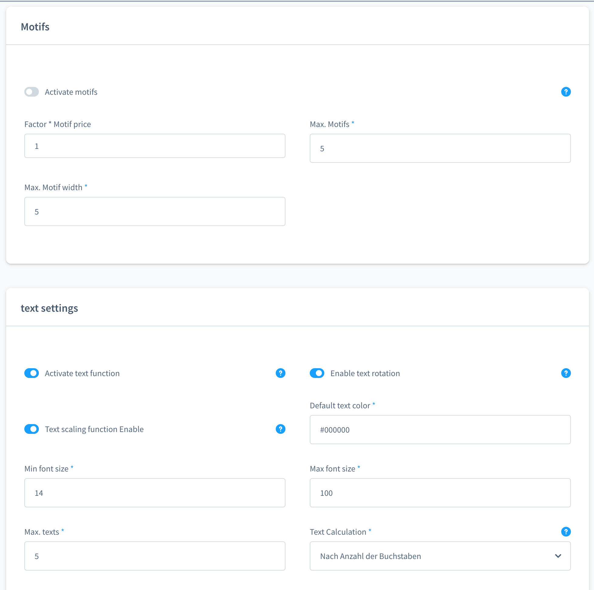This screenshot has height=590, width=594.
Task: Click the Max. texts input field
Action: tap(155, 556)
